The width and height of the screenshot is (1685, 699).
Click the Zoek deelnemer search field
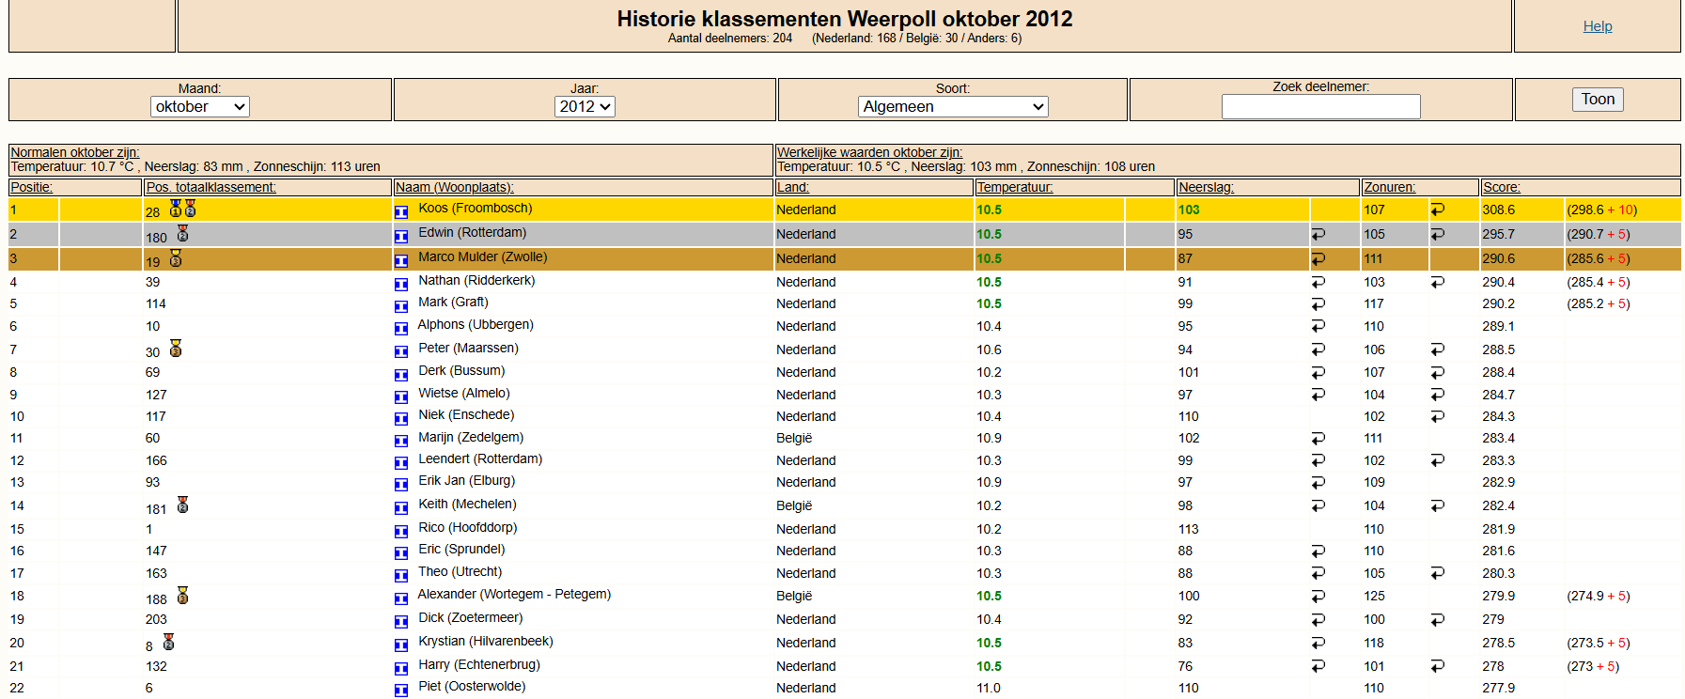tap(1320, 107)
